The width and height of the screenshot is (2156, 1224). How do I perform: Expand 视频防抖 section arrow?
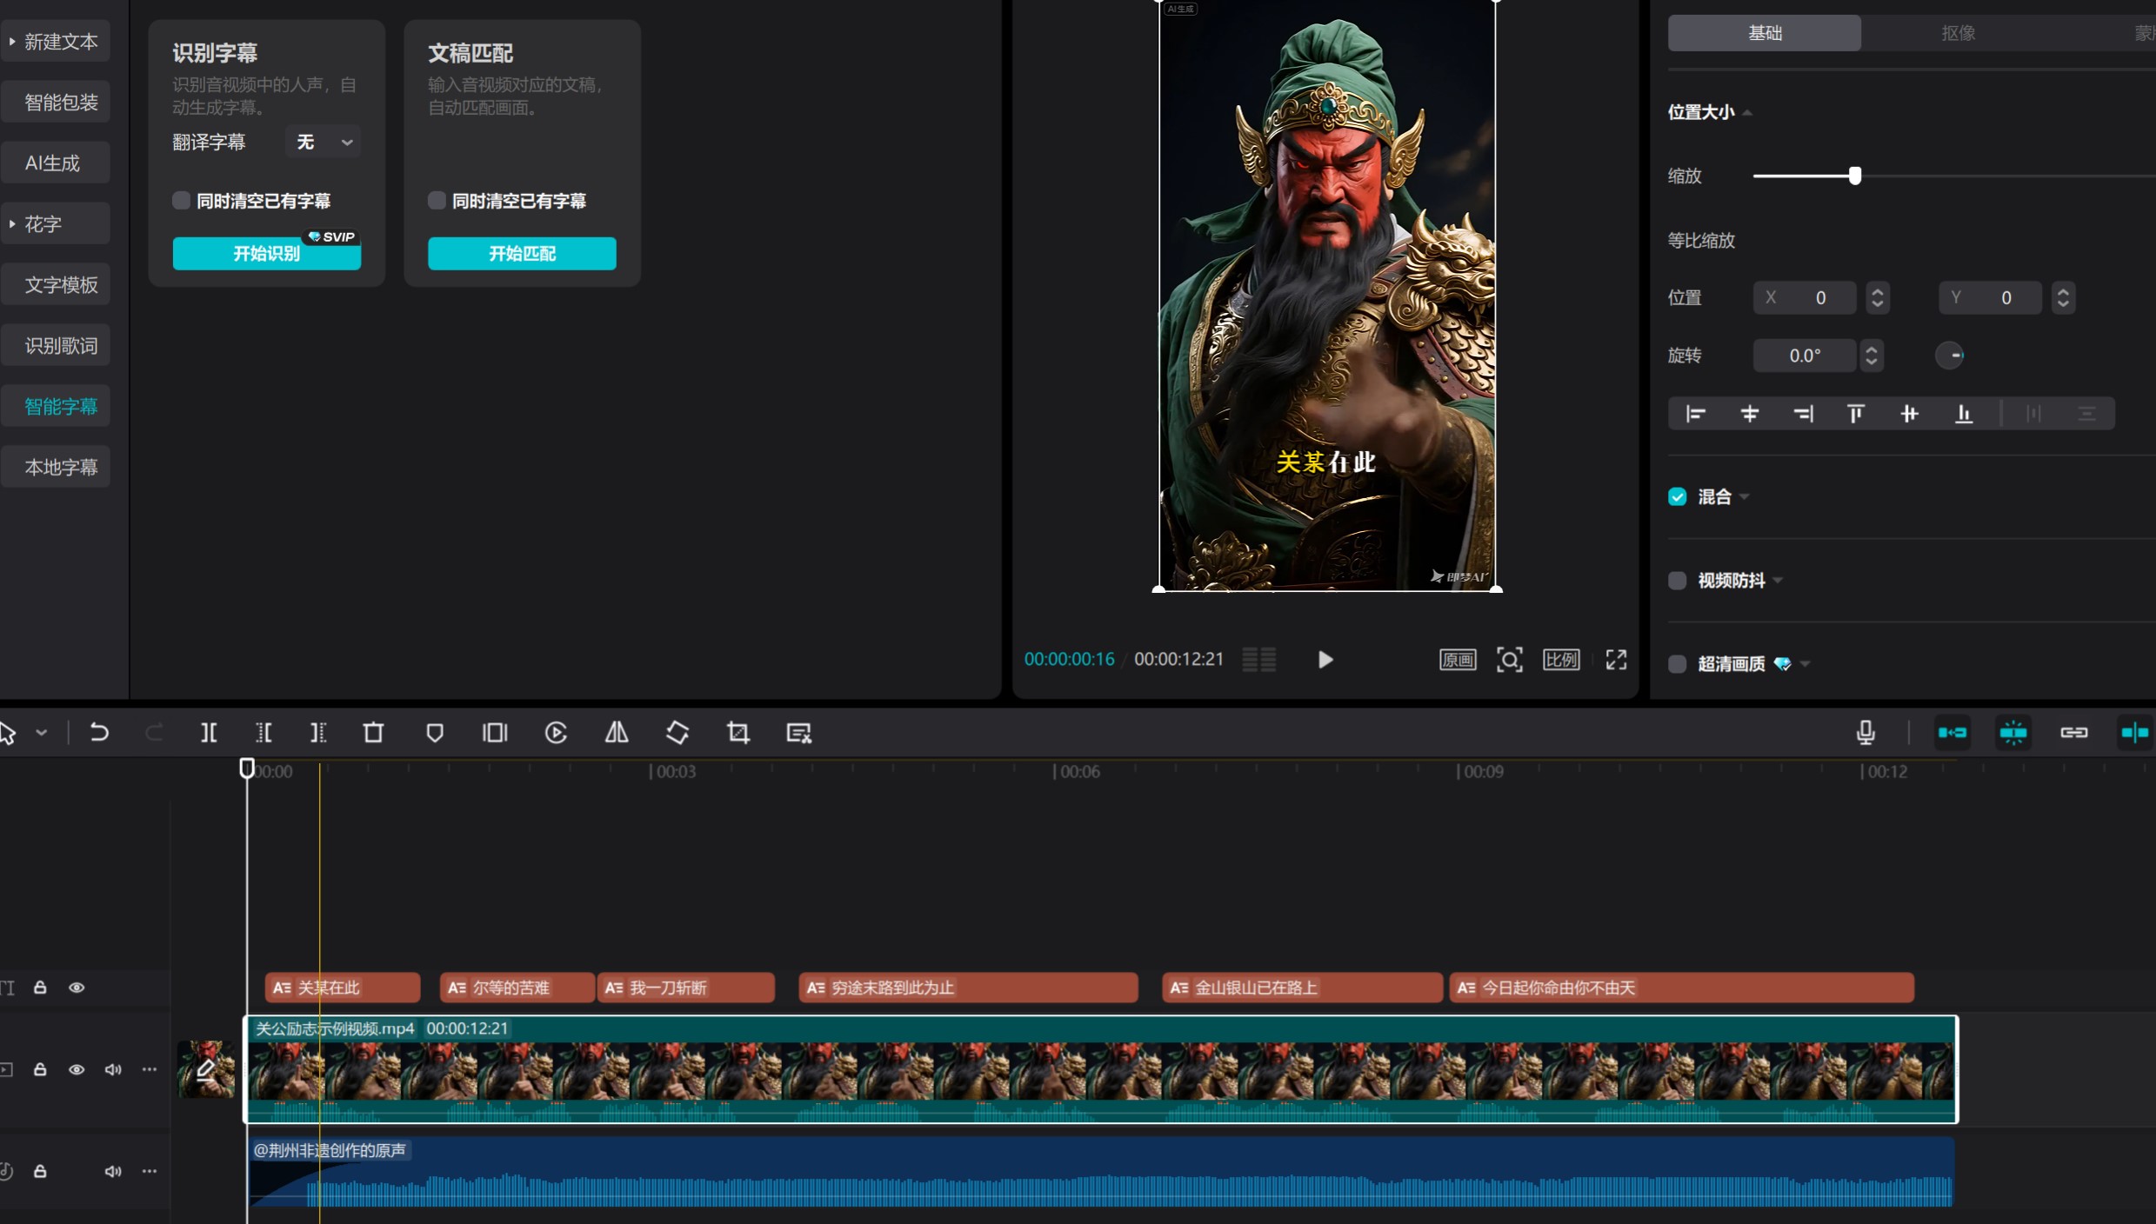(1778, 581)
